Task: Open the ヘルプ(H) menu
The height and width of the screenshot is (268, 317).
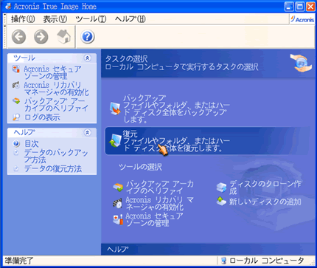Action: pos(130,19)
